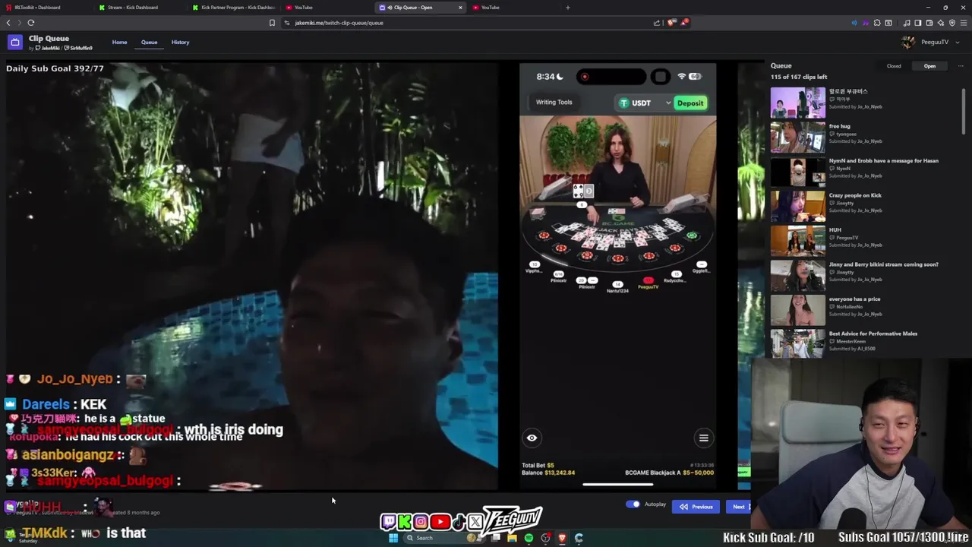
Task: Open a new browser tab
Action: 567,8
